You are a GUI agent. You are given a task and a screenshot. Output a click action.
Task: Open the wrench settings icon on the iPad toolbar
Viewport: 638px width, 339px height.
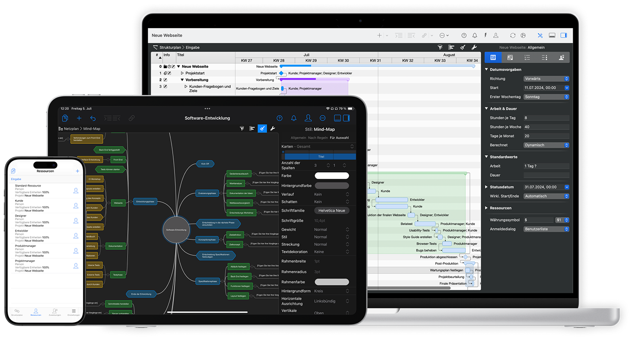click(x=273, y=128)
